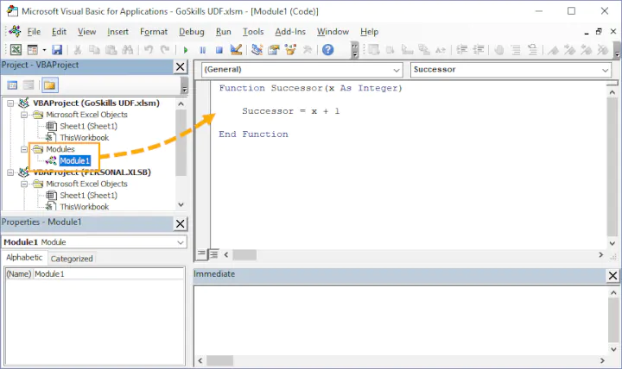Close the Immediate window
The height and width of the screenshot is (369, 622).
612,276
